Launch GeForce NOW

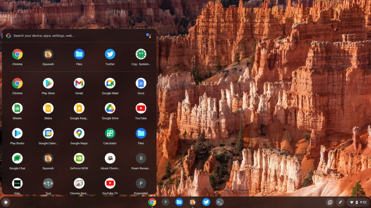79,158
